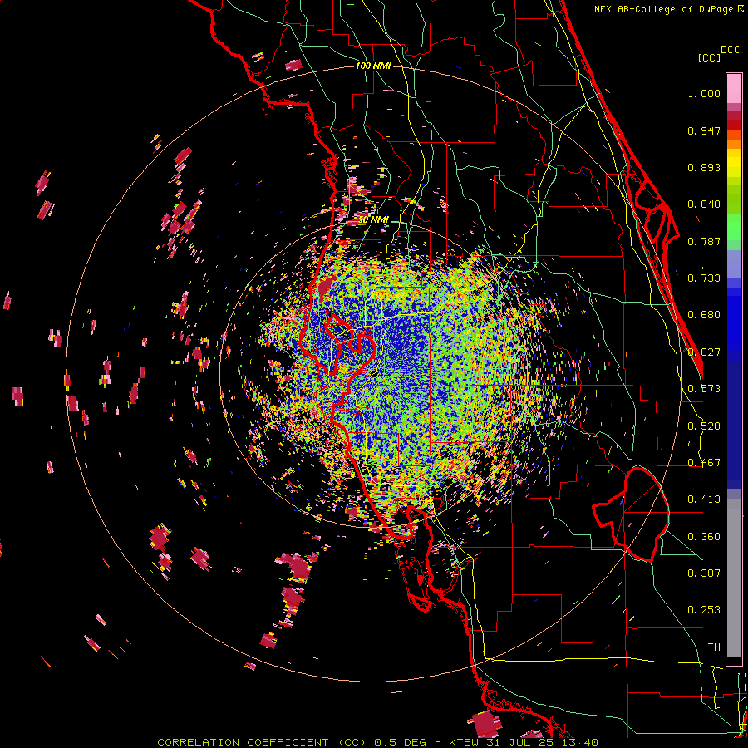
Task: Click the 0.893 color scale label
Action: [704, 167]
